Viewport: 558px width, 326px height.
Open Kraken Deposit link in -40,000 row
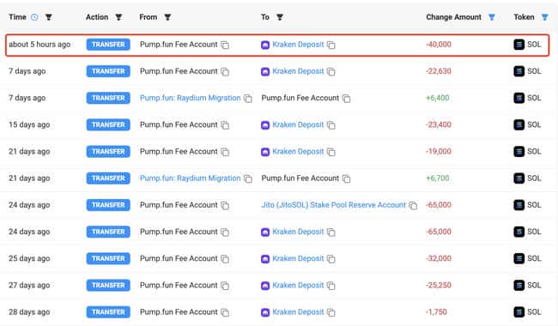click(298, 45)
